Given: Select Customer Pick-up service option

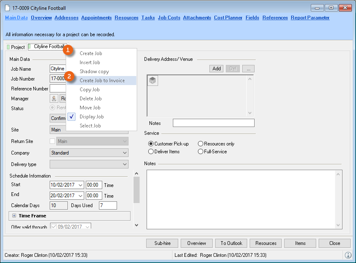Looking at the screenshot, I should (151, 144).
